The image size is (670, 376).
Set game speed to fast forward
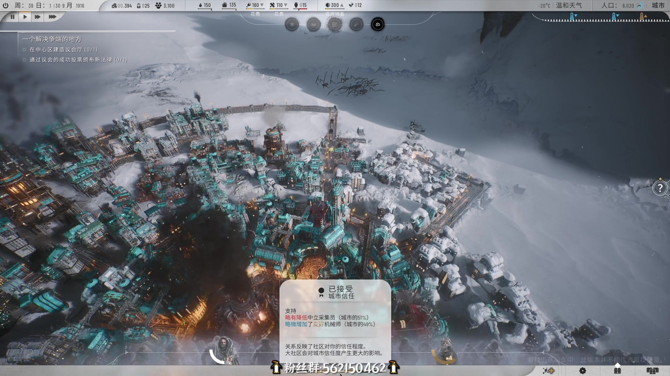pos(37,17)
